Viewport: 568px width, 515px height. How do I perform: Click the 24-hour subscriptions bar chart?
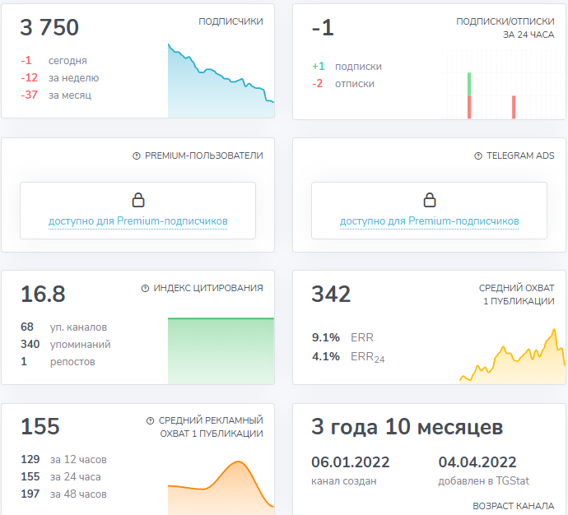[x=504, y=85]
